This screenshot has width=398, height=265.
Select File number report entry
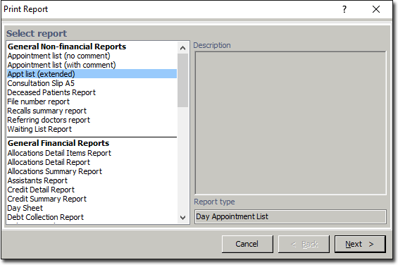click(x=38, y=101)
